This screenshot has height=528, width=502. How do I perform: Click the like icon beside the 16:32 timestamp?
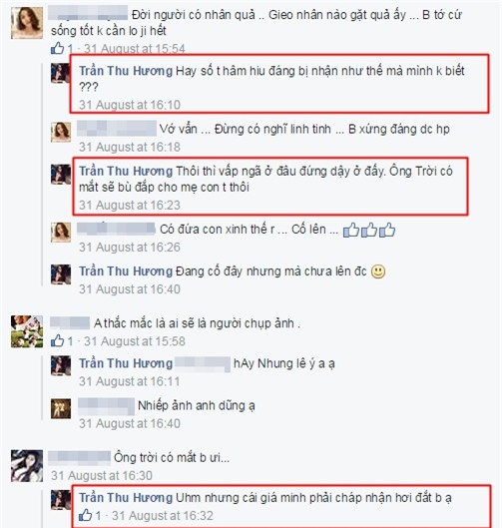click(x=85, y=515)
